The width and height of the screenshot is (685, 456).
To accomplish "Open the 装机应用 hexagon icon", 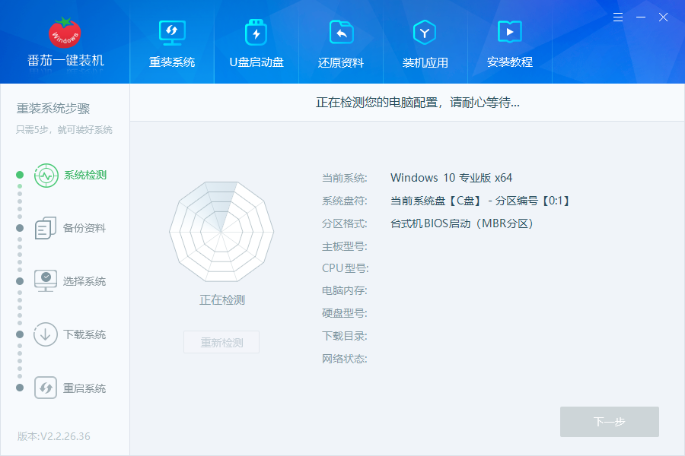I will click(425, 32).
